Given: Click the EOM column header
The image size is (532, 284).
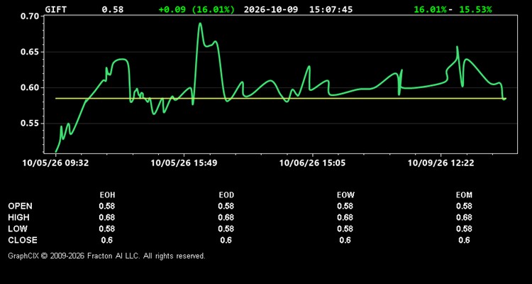Looking at the screenshot, I should point(464,195).
